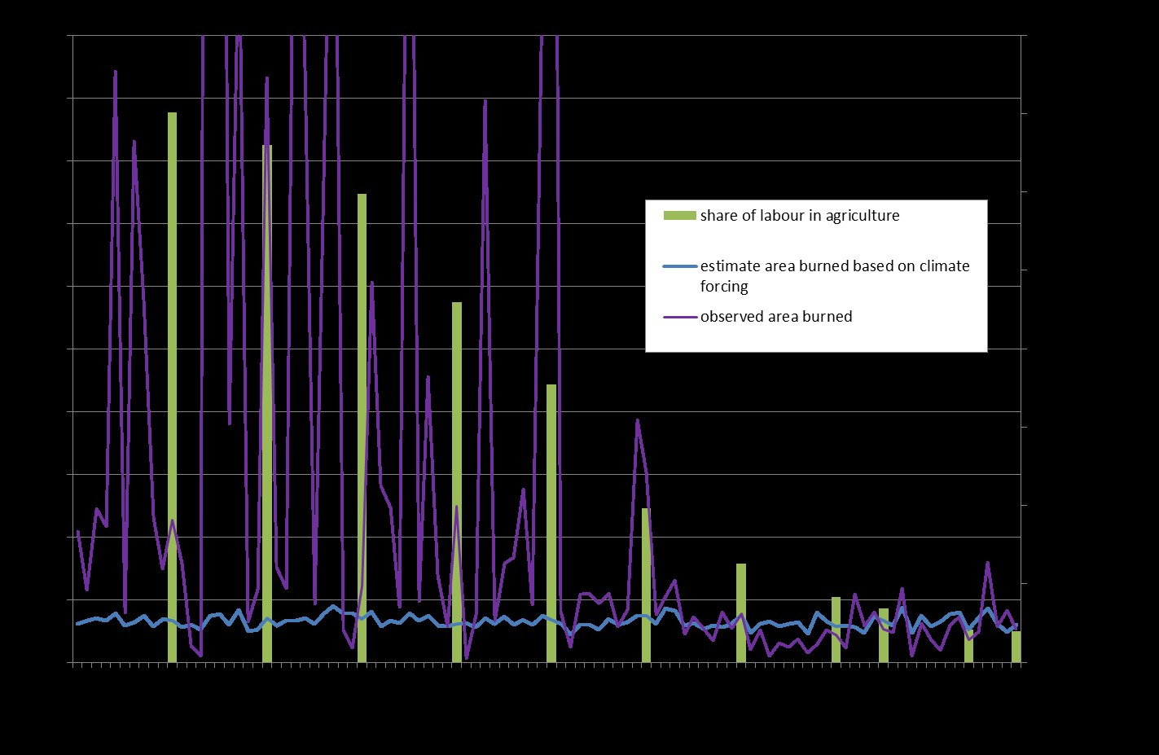Select the 'observed area burned' legend label
The image size is (1159, 755).
tap(776, 317)
